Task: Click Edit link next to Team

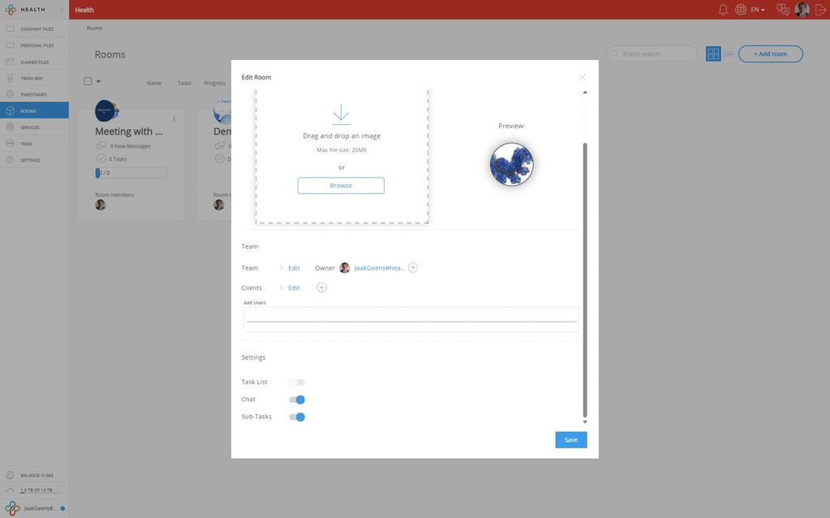Action: point(294,268)
